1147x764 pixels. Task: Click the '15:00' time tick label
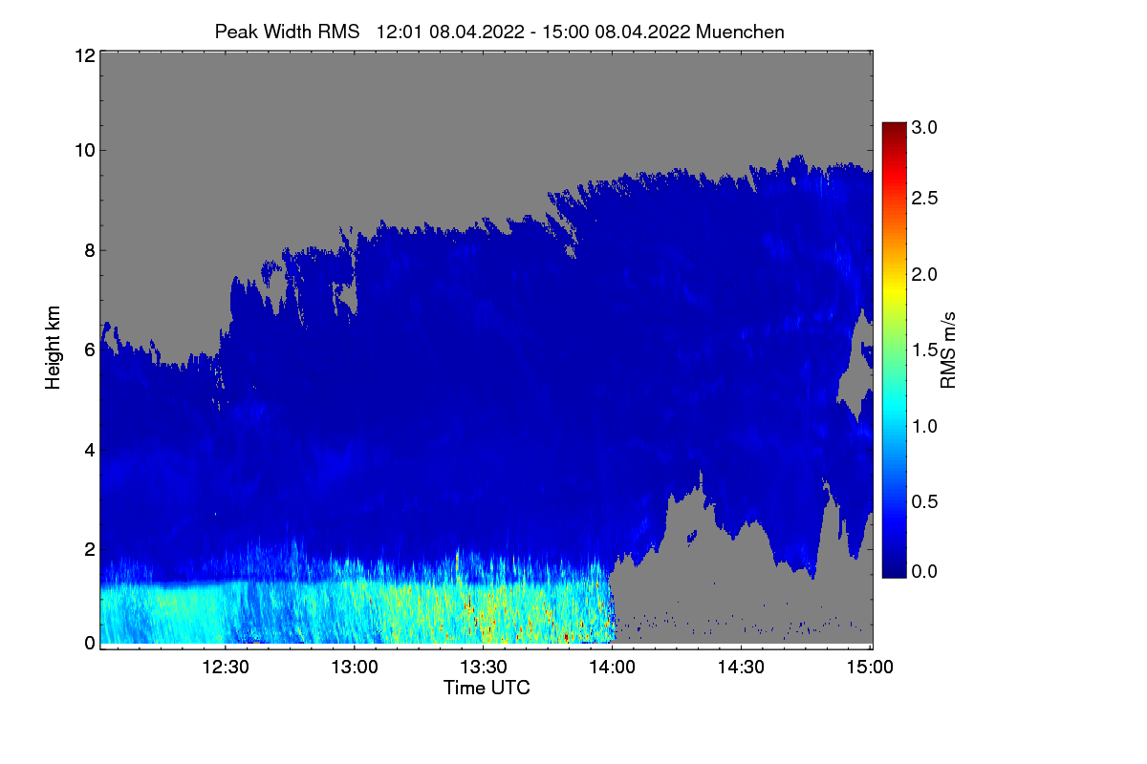pyautogui.click(x=870, y=667)
